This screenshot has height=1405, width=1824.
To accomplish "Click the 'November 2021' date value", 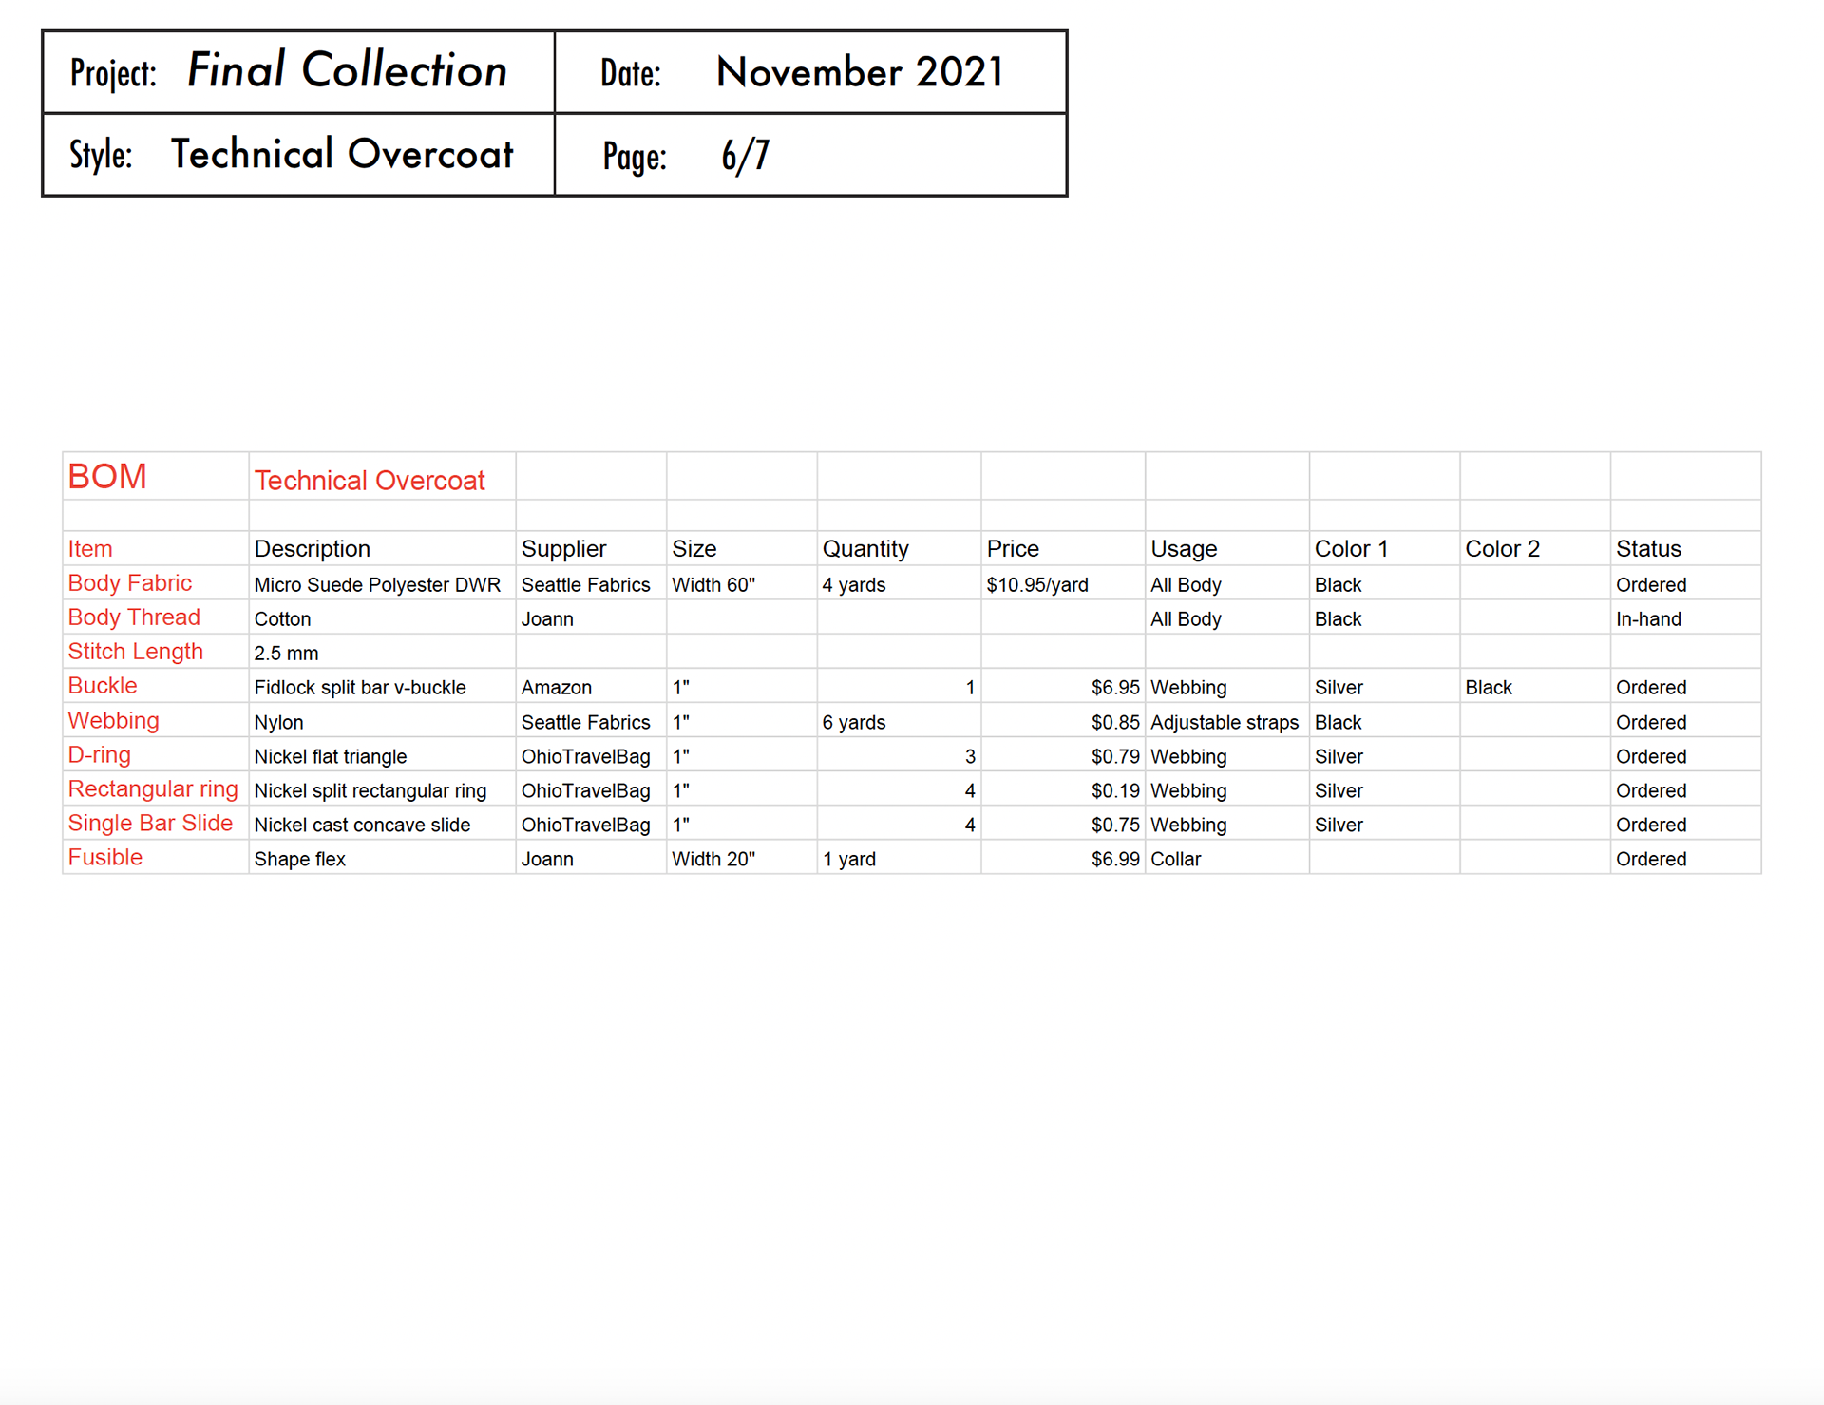I will click(859, 72).
